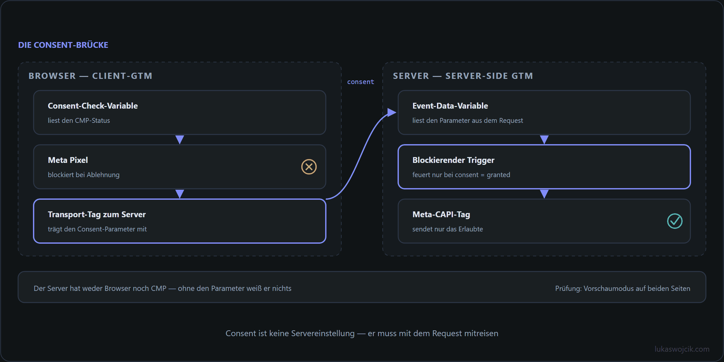Click the 'consent' label between panels
This screenshot has height=362, width=724.
pyautogui.click(x=361, y=82)
